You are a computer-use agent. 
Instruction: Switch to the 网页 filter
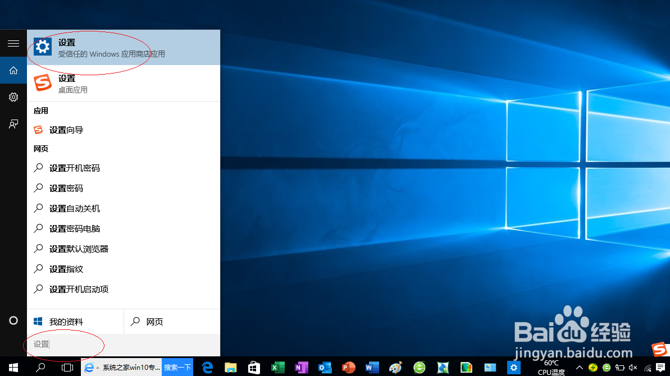click(x=156, y=321)
